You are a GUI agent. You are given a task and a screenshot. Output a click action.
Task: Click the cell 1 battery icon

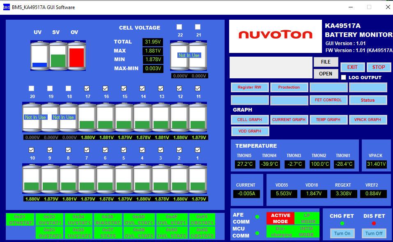click(x=198, y=179)
